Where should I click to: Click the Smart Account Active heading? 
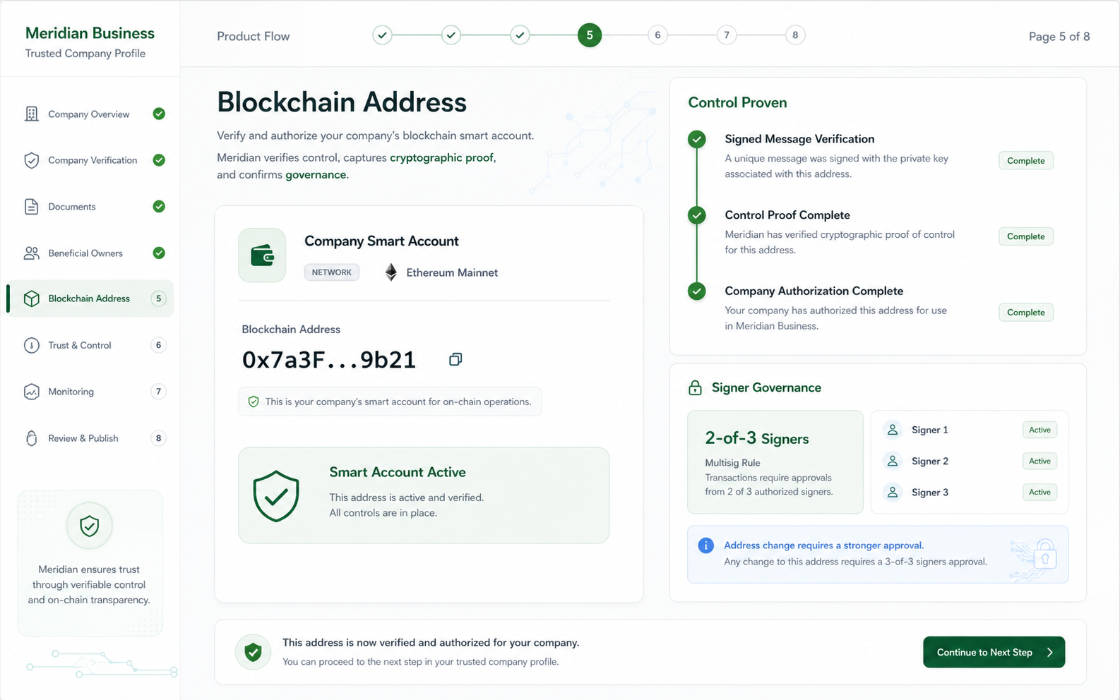tap(398, 472)
